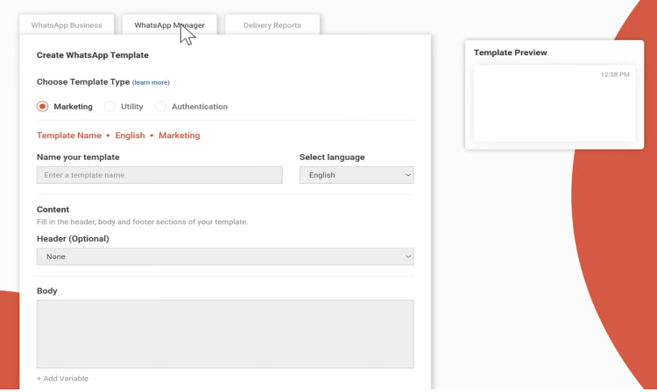
Task: Switch to the WhatsApp Business tab
Action: click(67, 25)
